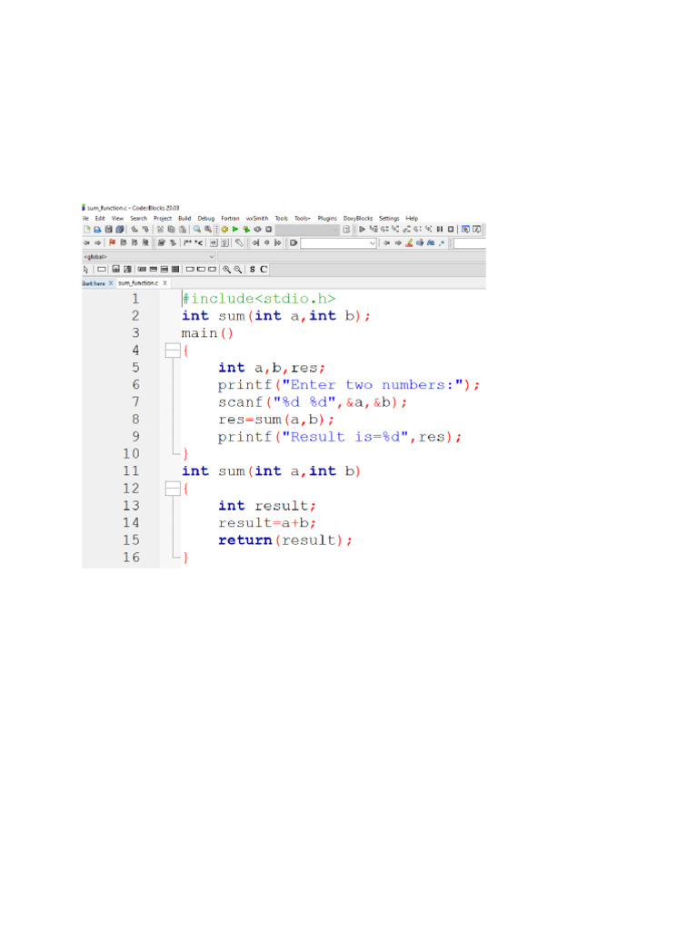This screenshot has width=698, height=930.
Task: Open the wxSmith menu
Action: coord(257,218)
